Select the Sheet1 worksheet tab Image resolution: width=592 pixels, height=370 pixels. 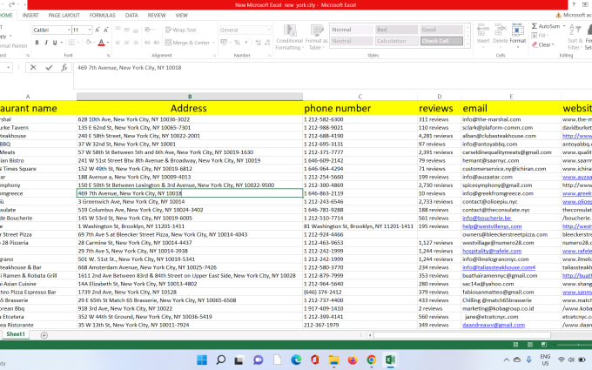(x=16, y=334)
